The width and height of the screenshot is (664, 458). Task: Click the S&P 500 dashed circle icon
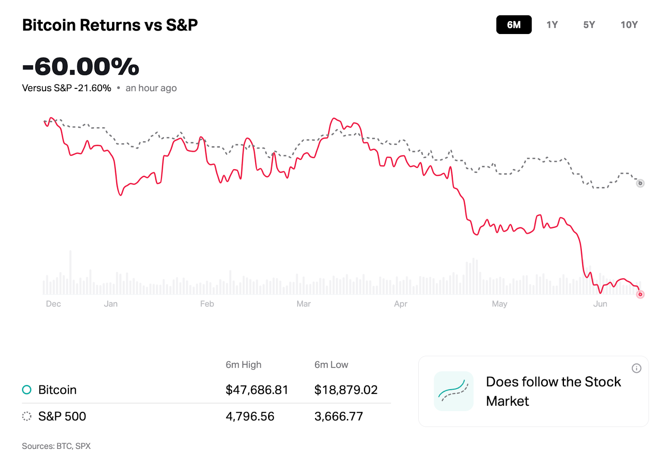(x=26, y=416)
